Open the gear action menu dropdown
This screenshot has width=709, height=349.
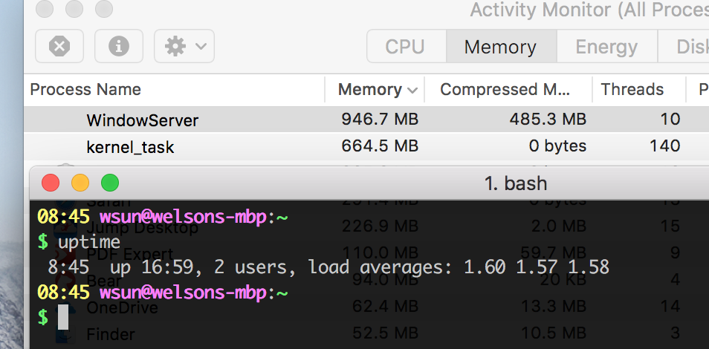pyautogui.click(x=184, y=47)
